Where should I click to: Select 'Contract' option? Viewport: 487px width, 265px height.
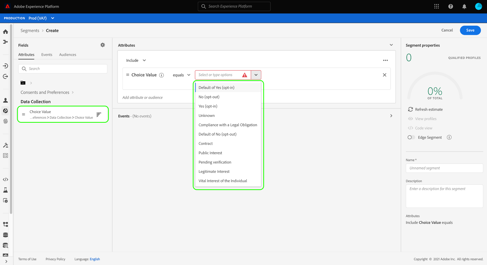[228, 144]
